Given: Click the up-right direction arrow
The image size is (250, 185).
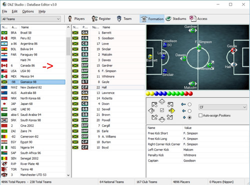Looking at the screenshot, I should click(170, 104).
